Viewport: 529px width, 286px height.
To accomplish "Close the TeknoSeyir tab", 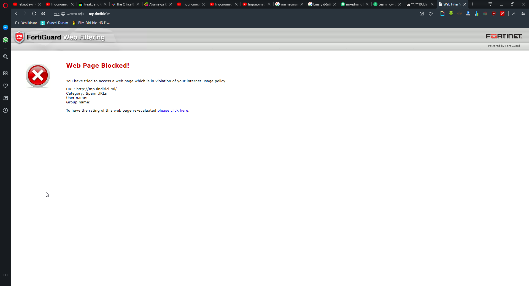I will click(x=39, y=4).
